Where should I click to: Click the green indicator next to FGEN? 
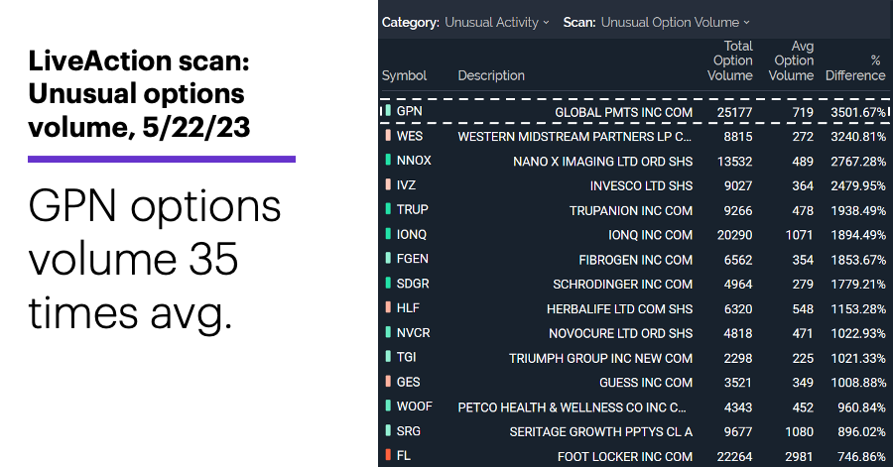(388, 258)
